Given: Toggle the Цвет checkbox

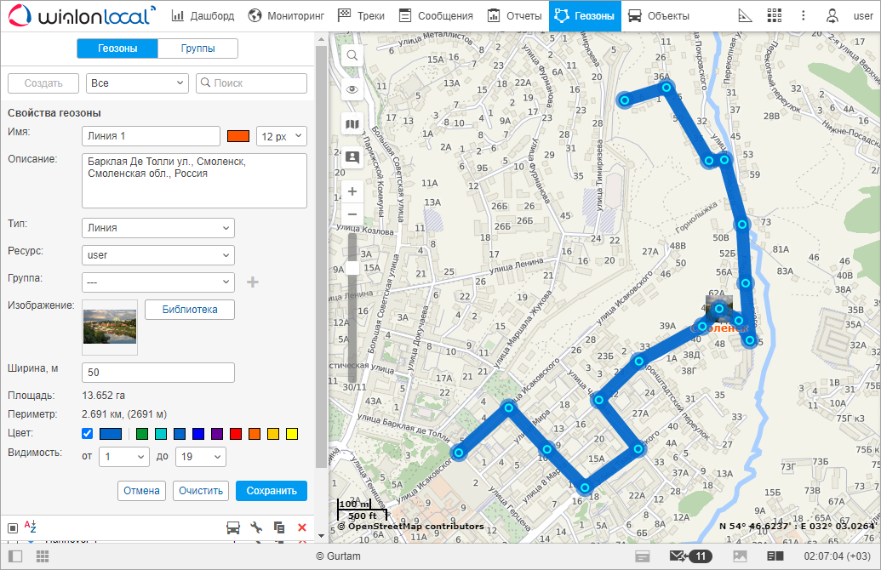Looking at the screenshot, I should (87, 434).
